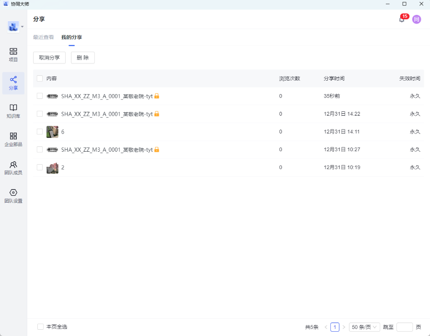
Task: Open 项目 in the sidebar
Action: pos(13,55)
